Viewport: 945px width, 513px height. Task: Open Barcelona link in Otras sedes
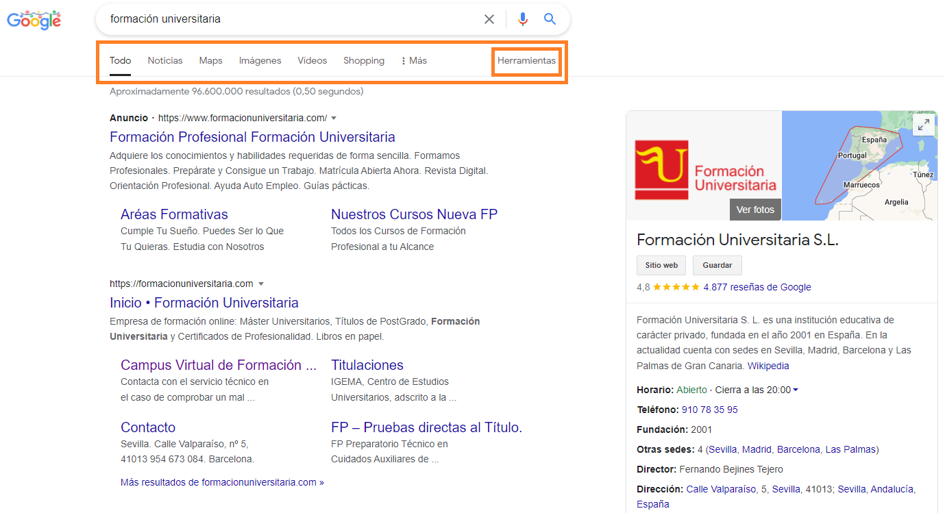tap(798, 449)
